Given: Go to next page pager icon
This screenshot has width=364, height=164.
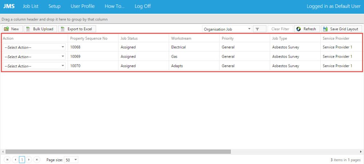Looking at the screenshot, I should pos(29,160).
